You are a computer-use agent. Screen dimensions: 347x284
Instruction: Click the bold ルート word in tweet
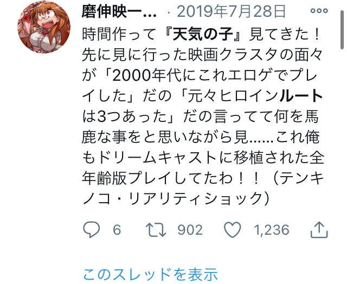pos(301,96)
